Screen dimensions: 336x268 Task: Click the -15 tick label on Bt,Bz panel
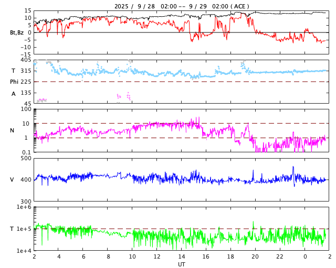coord(25,54)
